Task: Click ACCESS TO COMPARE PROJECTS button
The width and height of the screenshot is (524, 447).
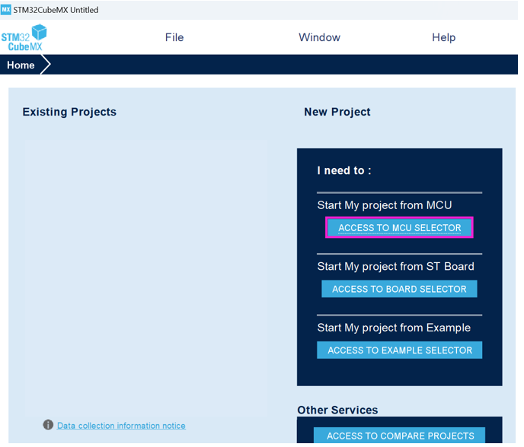Action: pyautogui.click(x=400, y=436)
